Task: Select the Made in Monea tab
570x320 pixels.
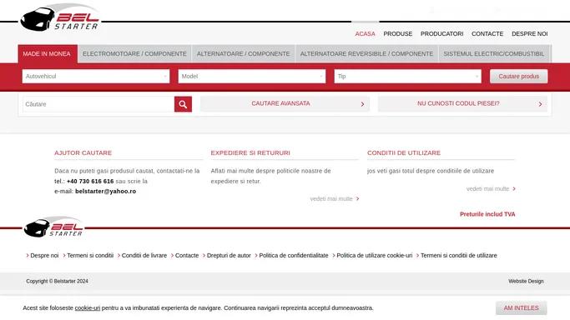Action: (48, 53)
